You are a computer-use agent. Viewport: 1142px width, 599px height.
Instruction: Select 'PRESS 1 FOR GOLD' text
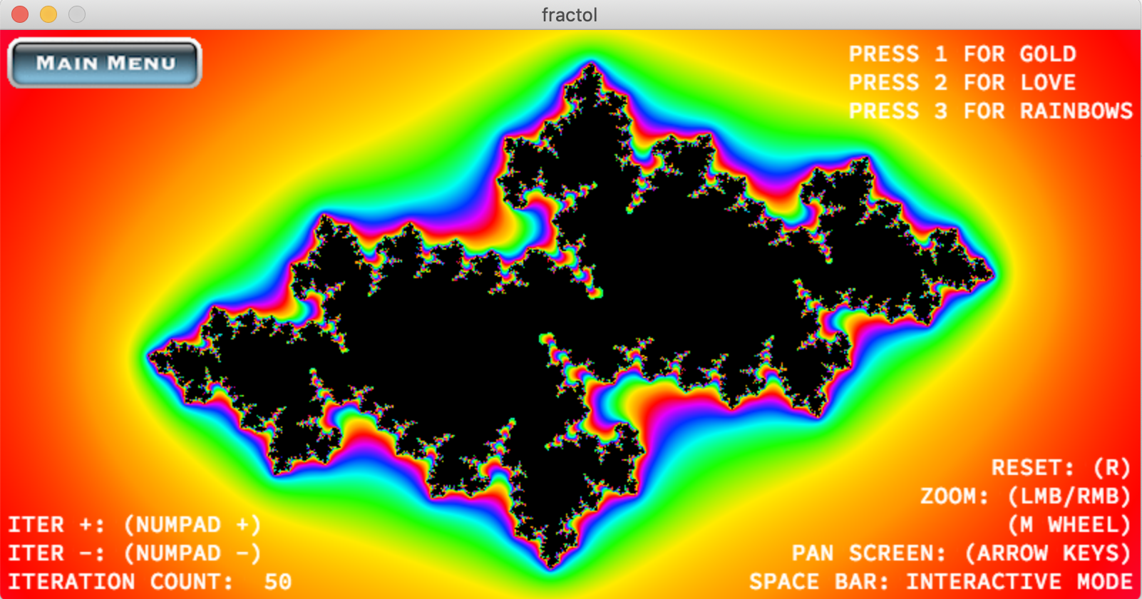[x=962, y=54]
